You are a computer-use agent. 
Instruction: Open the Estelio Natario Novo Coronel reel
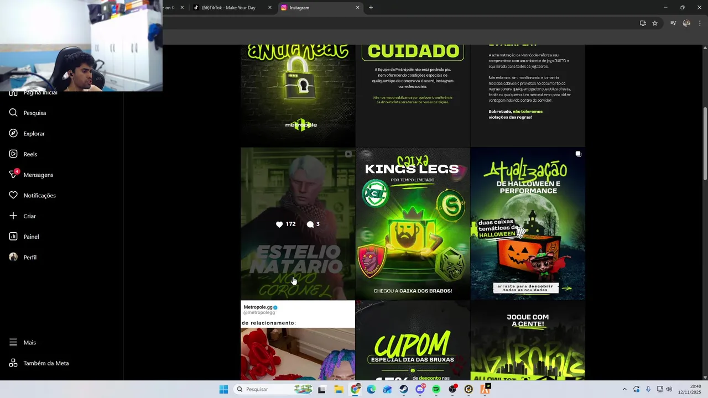point(298,223)
